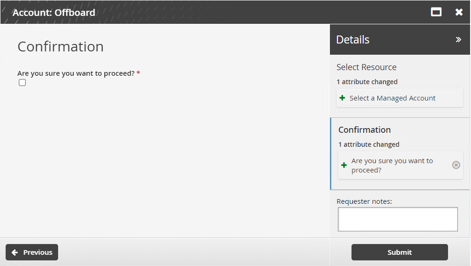Open the Select Resource step in Details
The width and height of the screenshot is (471, 266).
point(366,67)
